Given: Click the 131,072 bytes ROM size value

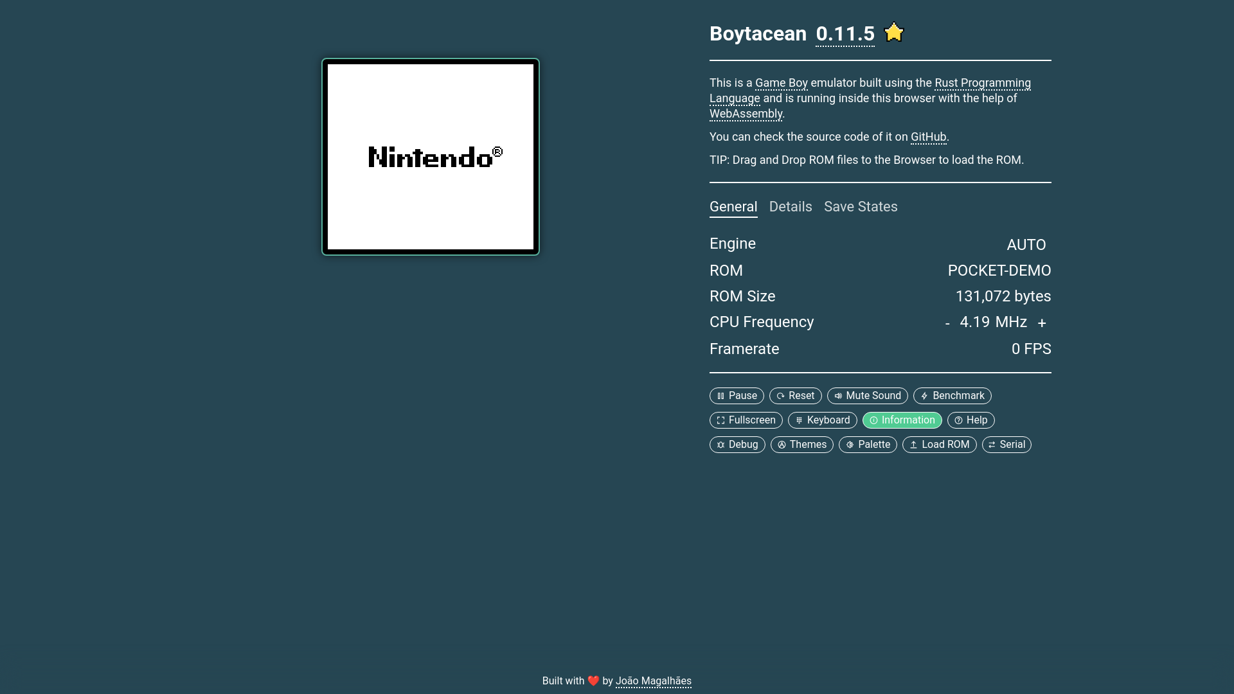Looking at the screenshot, I should (x=1003, y=296).
